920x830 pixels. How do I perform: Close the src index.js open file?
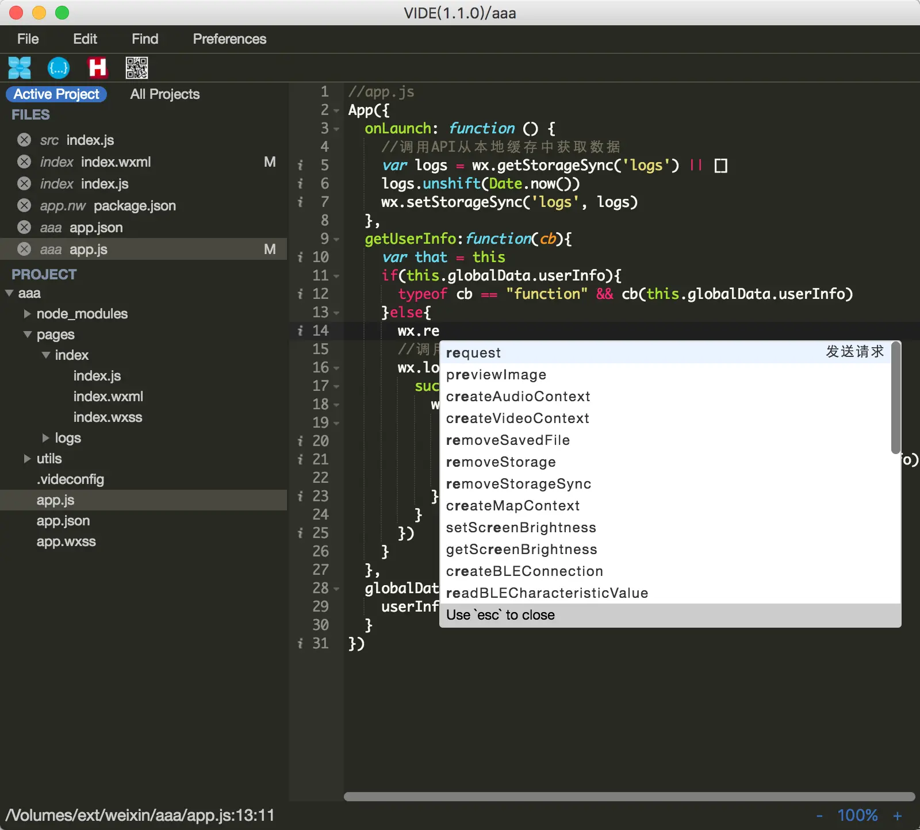coord(24,140)
